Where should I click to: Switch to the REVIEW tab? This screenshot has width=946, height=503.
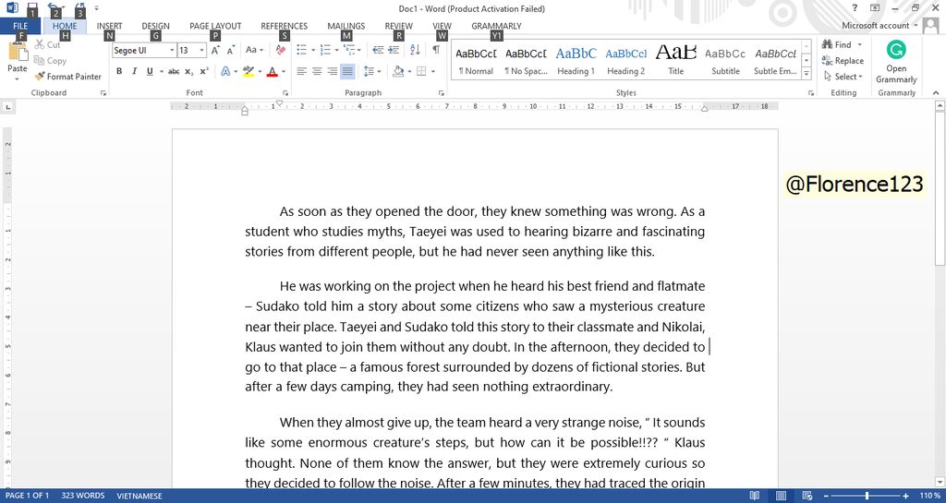pos(399,26)
